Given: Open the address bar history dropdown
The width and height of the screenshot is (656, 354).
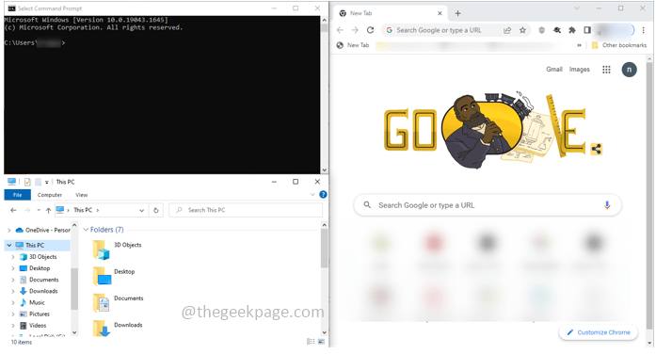Looking at the screenshot, I should [142, 211].
